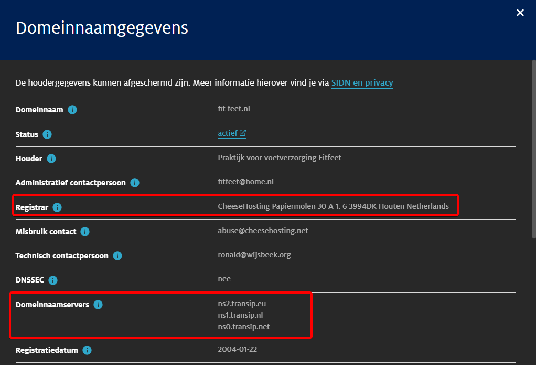
Task: Show info for Domeinnaamservers
Action: (98, 305)
